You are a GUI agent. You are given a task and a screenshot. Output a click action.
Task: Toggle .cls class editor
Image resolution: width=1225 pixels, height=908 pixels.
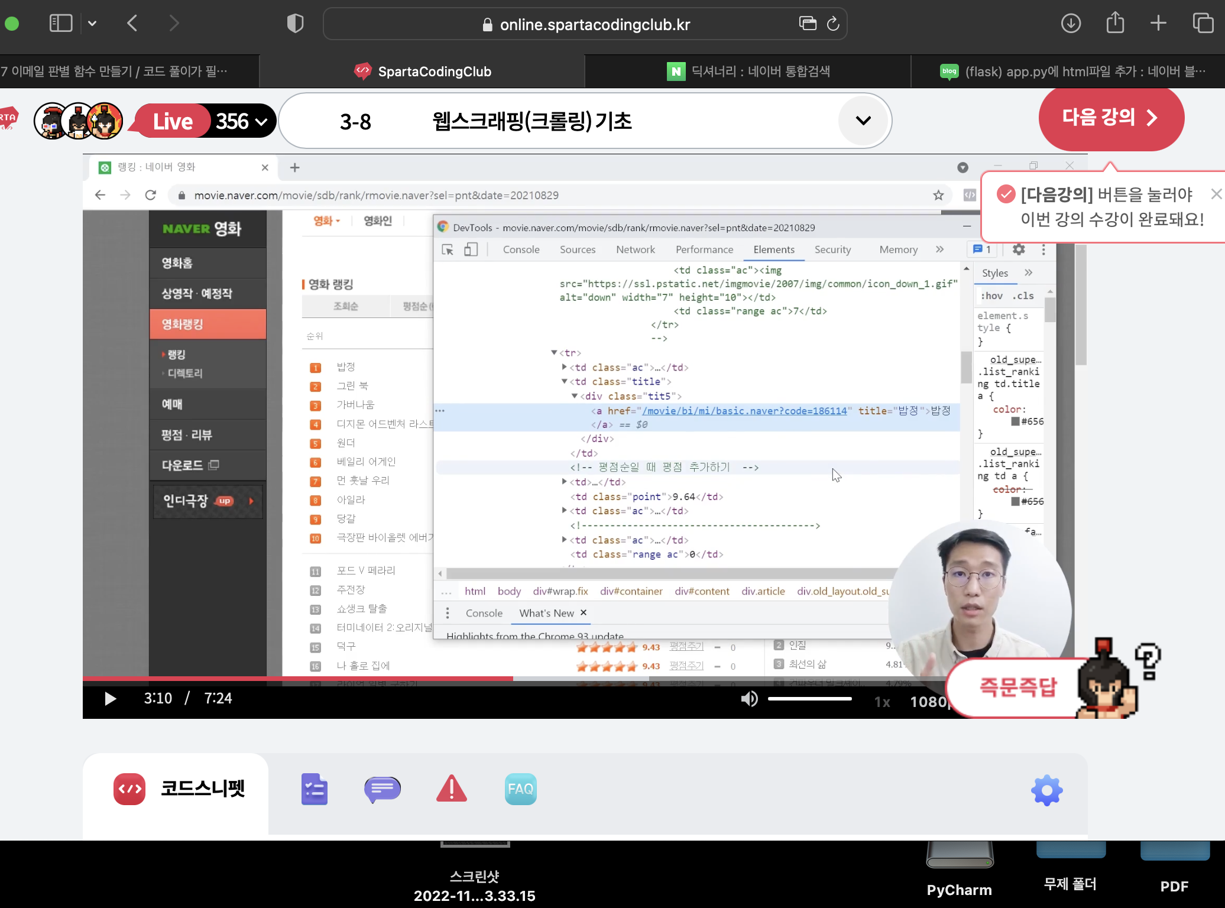pos(1023,296)
